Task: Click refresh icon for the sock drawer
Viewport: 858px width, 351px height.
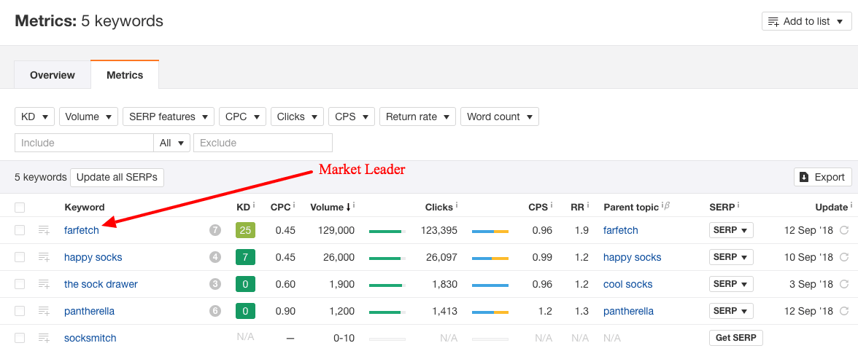Action: click(844, 284)
